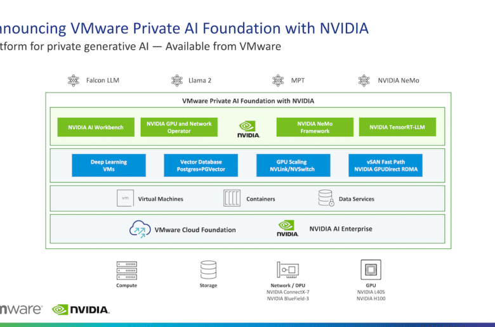Click the Data Services label
The image size is (495, 327).
[357, 199]
